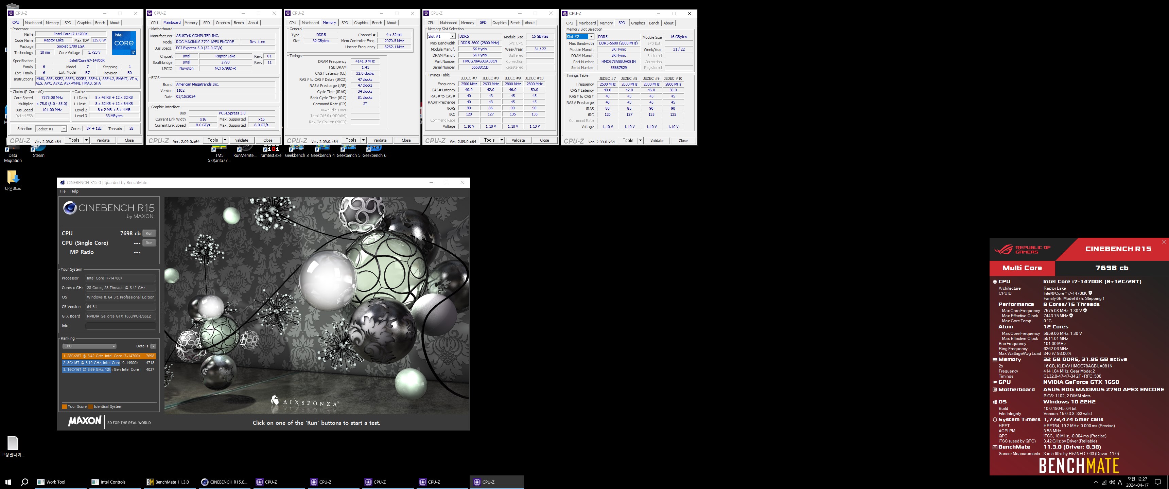Select ranking row Intel Core i9-14900K 4718
The width and height of the screenshot is (1169, 489).
(109, 363)
